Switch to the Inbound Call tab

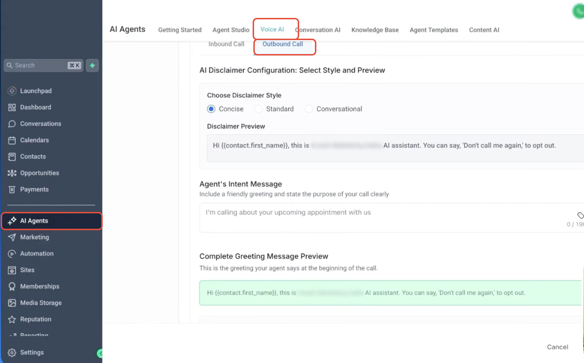pos(227,44)
